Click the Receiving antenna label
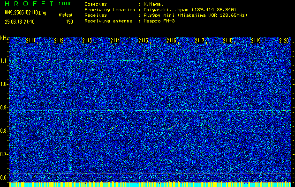The image size is (295, 187). coord(108,21)
